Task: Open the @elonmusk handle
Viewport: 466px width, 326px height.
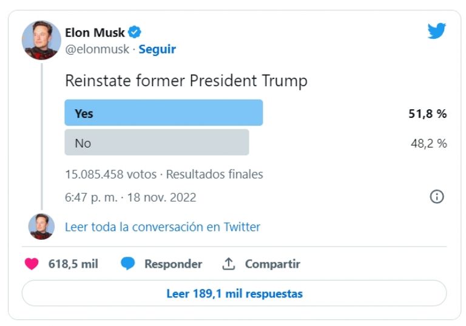Action: (97, 49)
